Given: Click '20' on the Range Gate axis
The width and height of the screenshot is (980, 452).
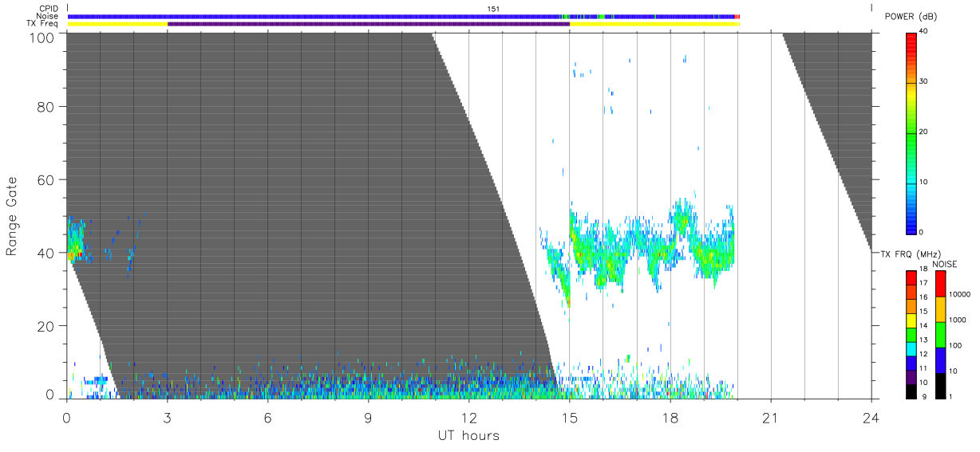Looking at the screenshot, I should click(x=47, y=326).
